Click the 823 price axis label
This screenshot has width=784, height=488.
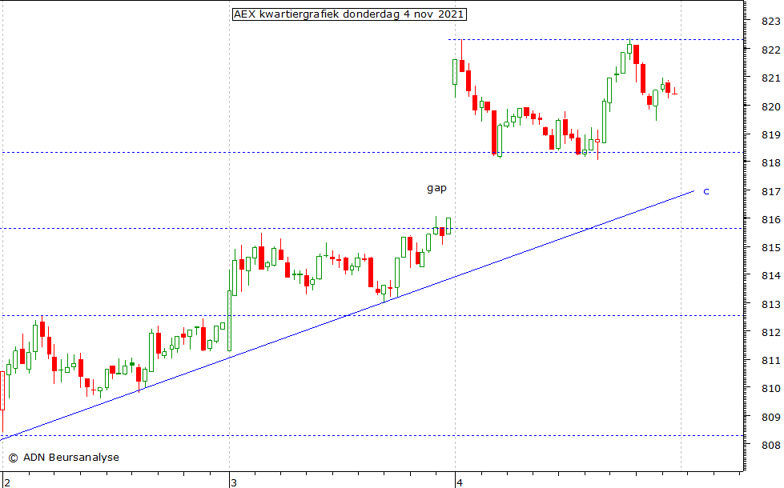pyautogui.click(x=770, y=22)
